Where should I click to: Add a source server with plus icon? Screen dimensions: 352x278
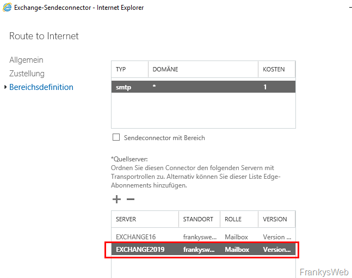[x=116, y=200]
